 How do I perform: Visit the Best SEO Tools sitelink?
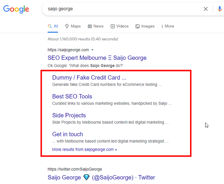72,96
